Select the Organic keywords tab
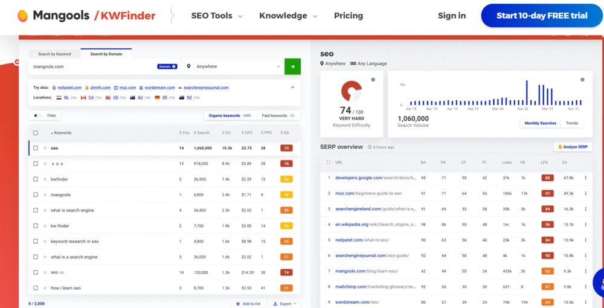604x308 pixels. pyautogui.click(x=230, y=115)
